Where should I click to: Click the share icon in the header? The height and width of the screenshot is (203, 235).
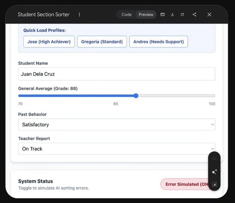[x=194, y=15]
